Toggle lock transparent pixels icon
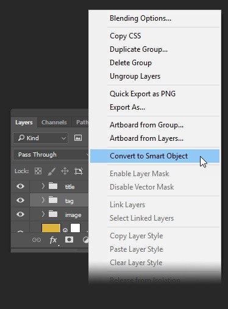Image resolution: width=228 pixels, height=309 pixels. click(38, 171)
